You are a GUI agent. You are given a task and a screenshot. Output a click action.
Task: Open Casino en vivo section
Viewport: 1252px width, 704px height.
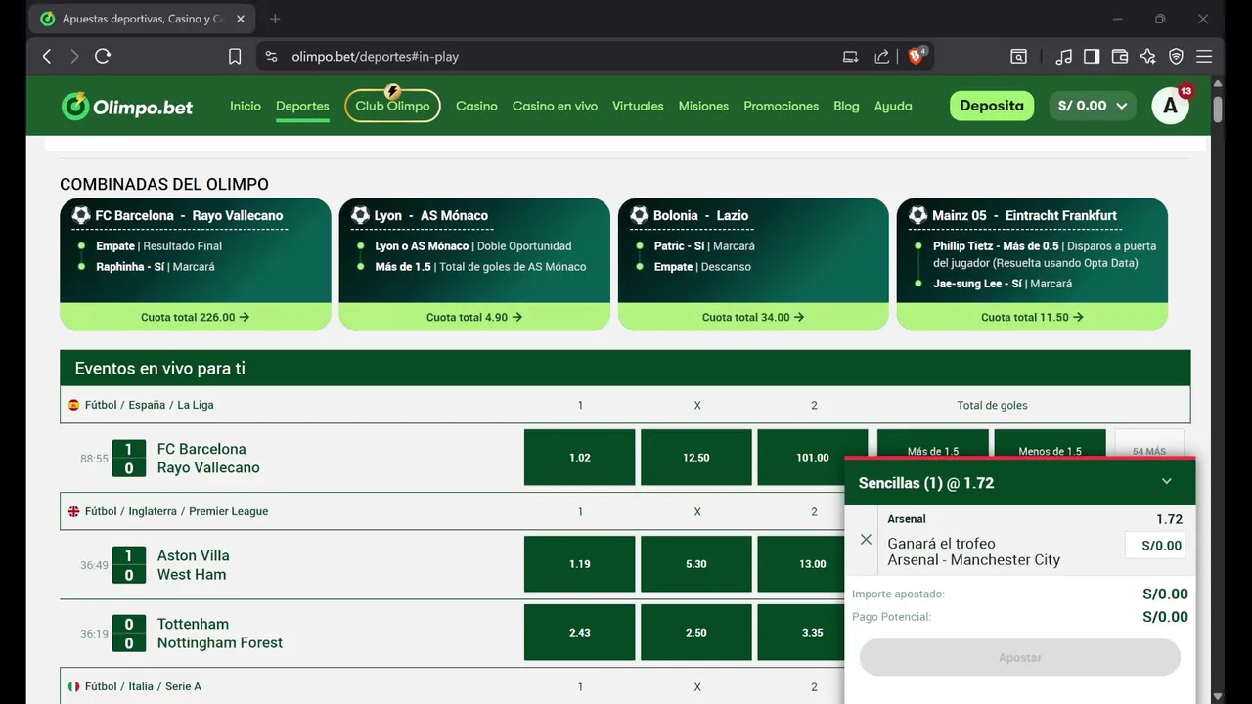(555, 106)
